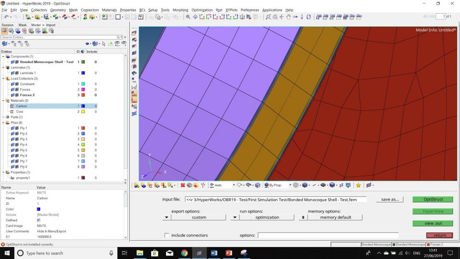Click the previous view arrow icon
460x259 pixels.
pos(195,17)
